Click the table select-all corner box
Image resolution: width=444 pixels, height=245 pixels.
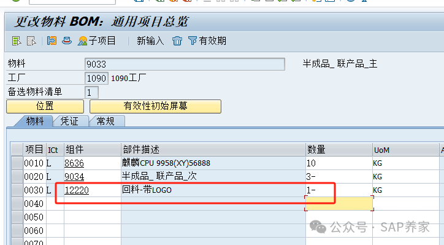(17, 149)
